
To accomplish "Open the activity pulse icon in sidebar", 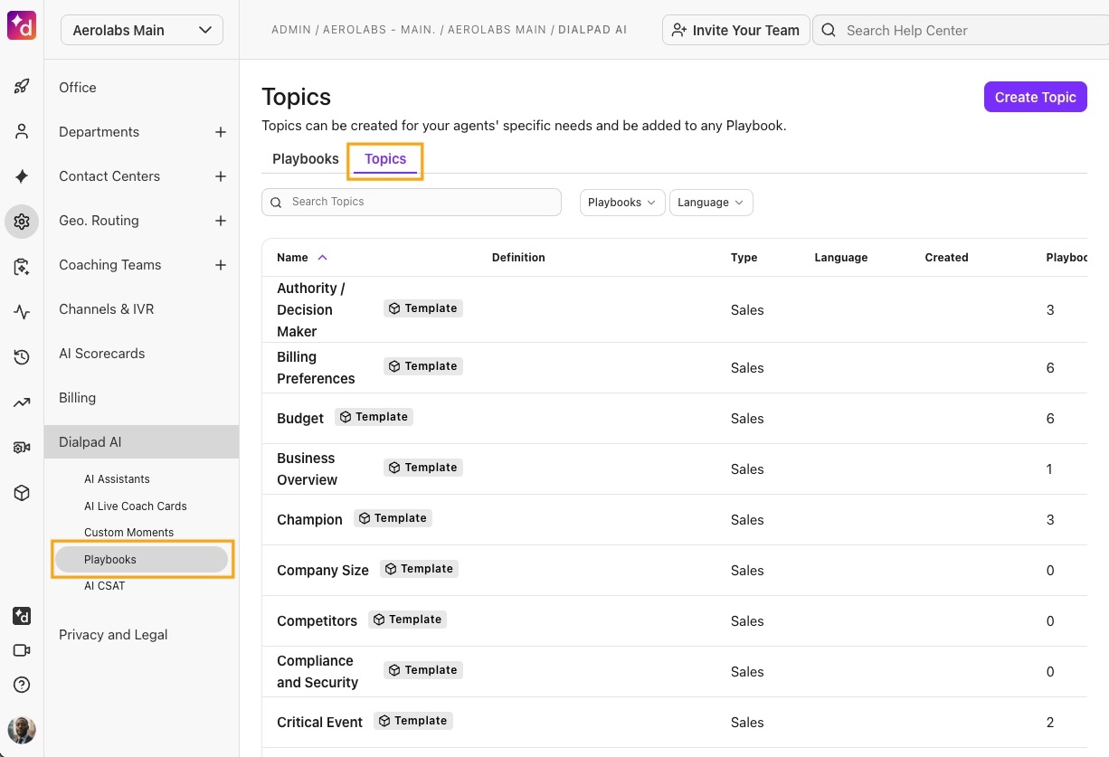I will click(x=22, y=312).
